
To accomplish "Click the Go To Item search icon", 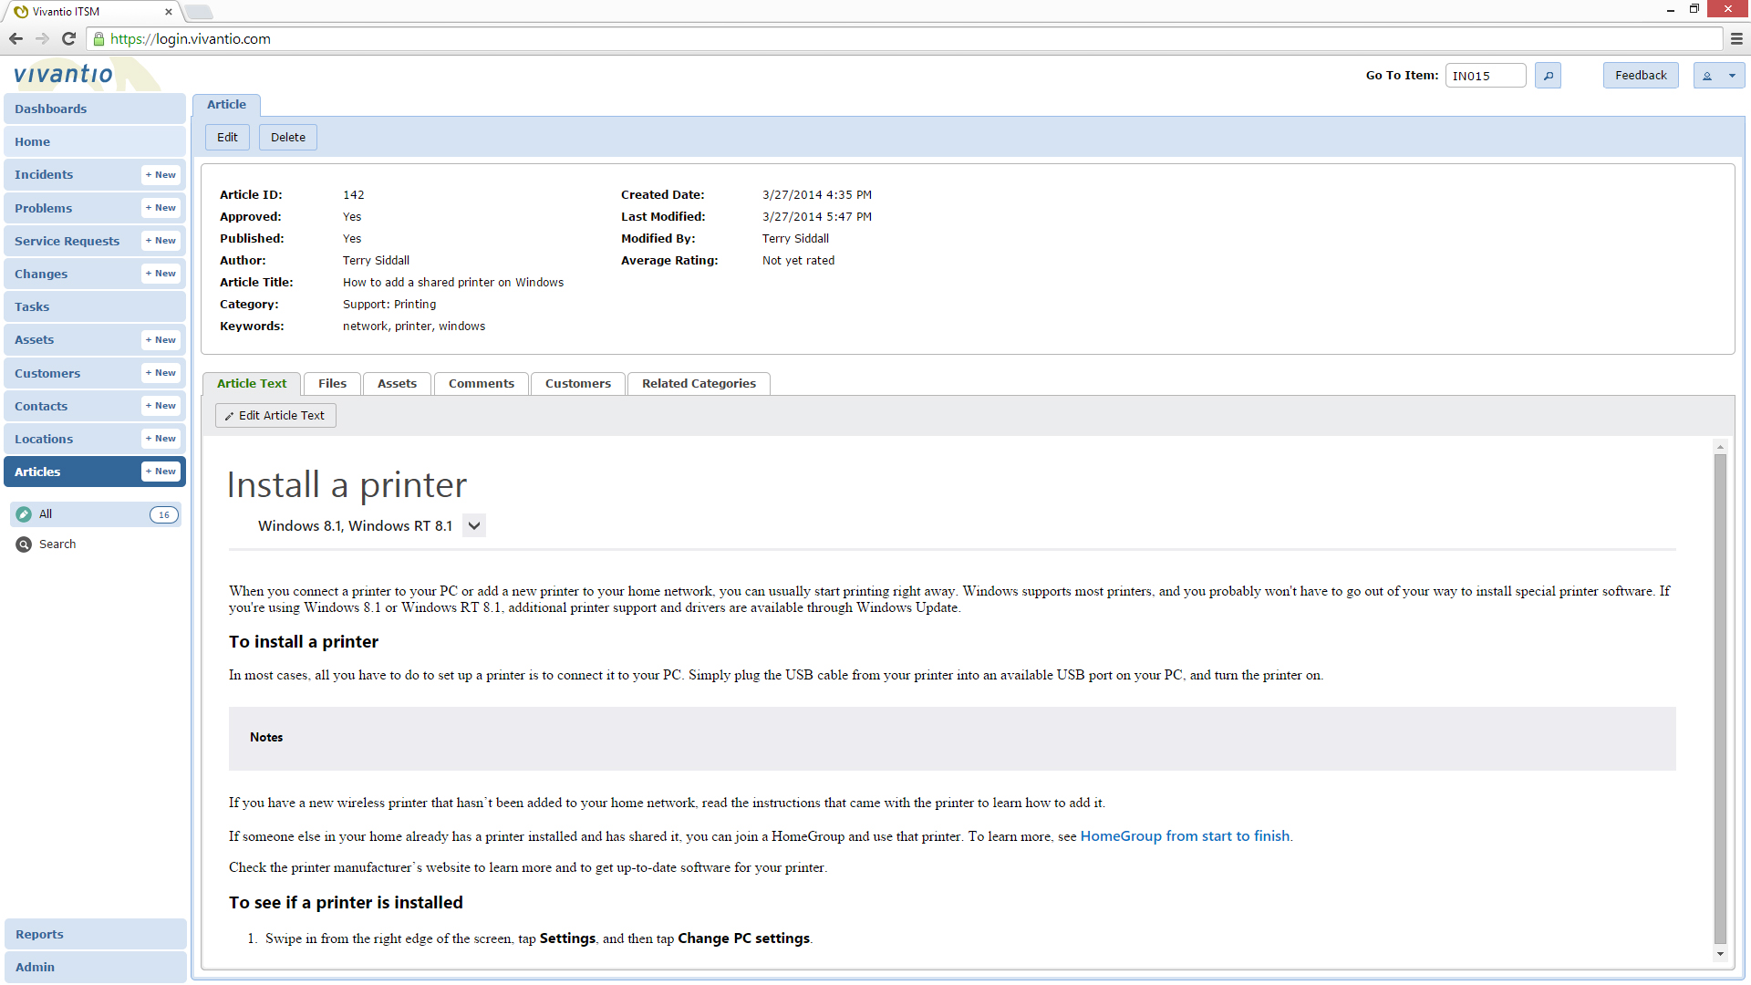I will pos(1548,76).
